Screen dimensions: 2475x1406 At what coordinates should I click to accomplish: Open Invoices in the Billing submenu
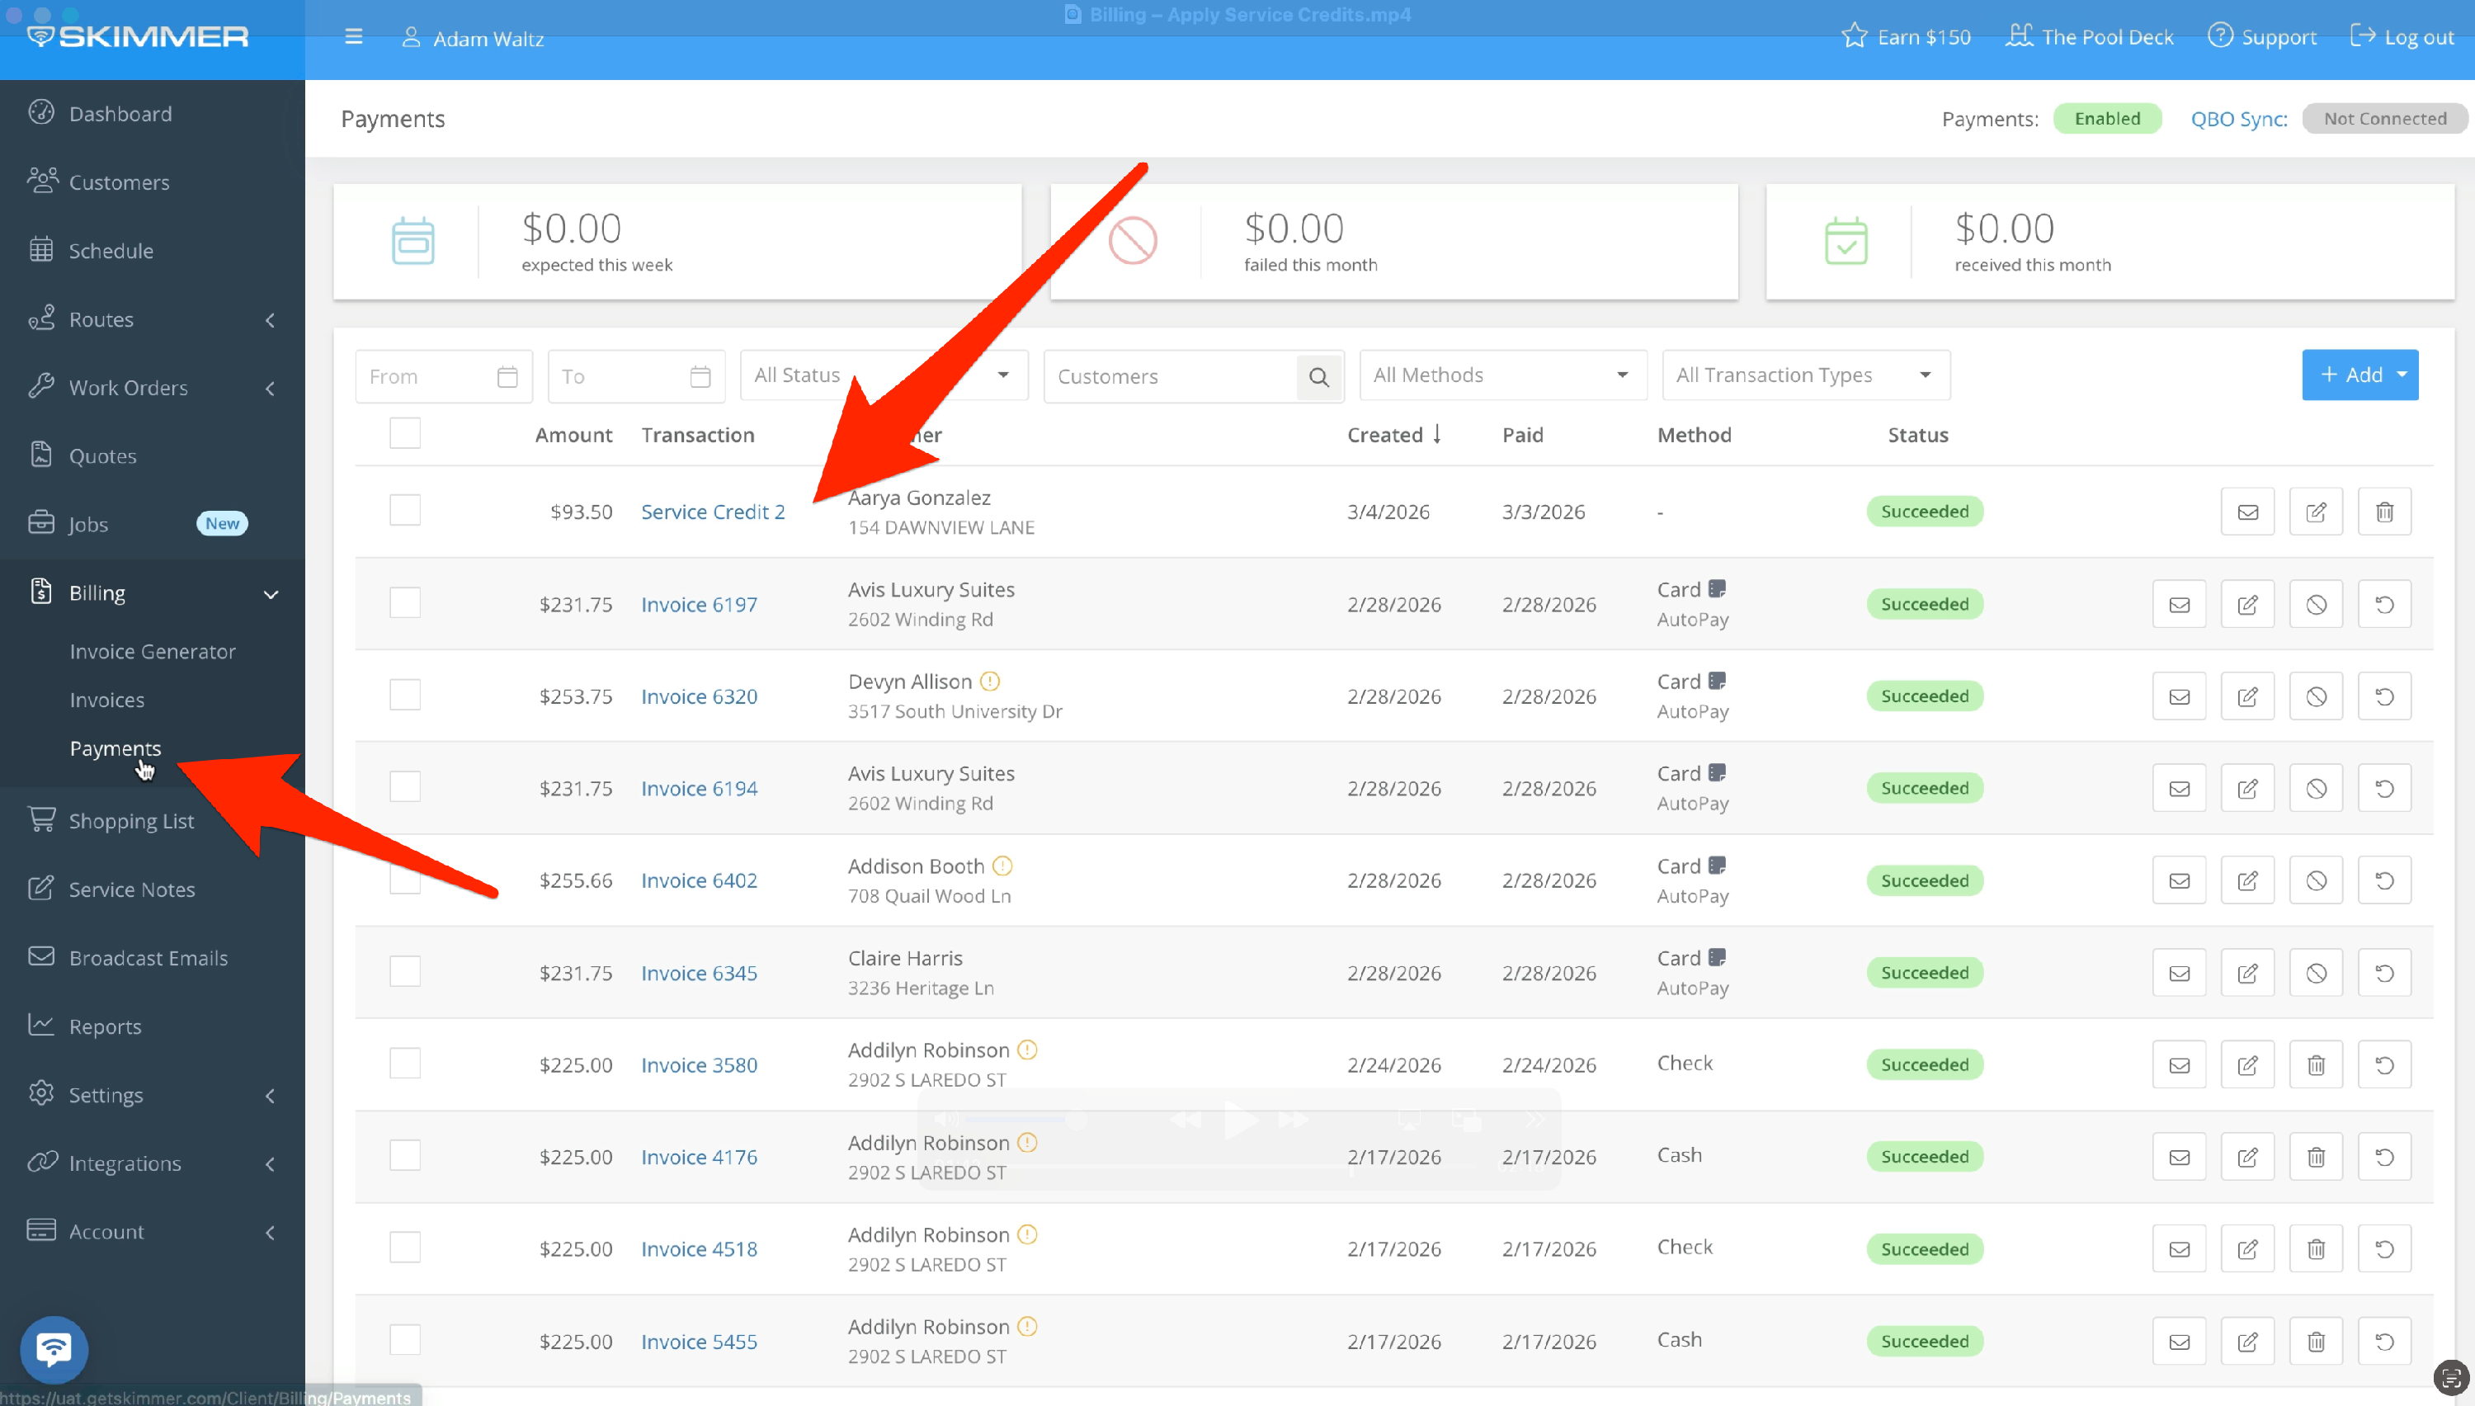107,700
